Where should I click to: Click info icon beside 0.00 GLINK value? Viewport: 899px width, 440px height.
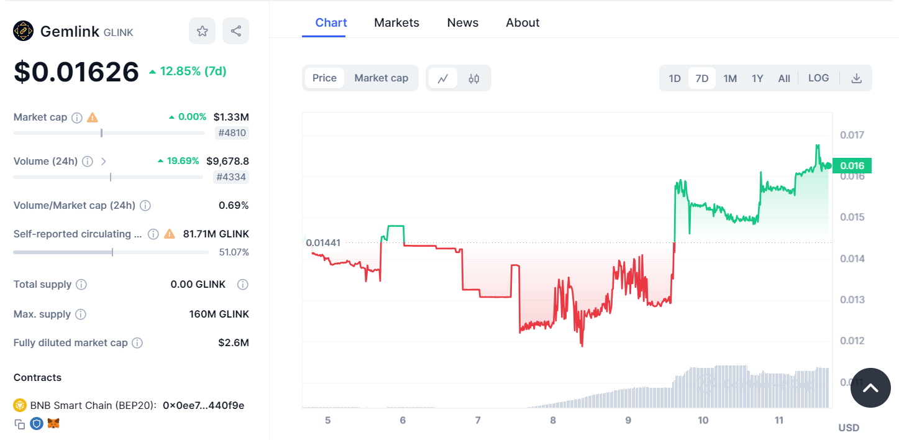pos(243,285)
